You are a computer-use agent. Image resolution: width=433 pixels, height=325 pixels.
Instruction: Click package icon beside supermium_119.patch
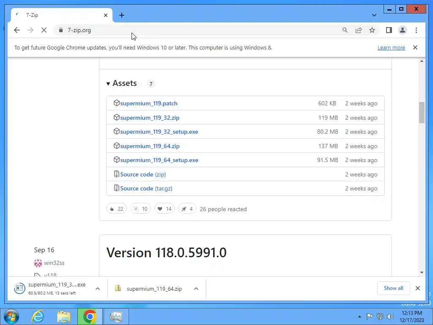(117, 103)
